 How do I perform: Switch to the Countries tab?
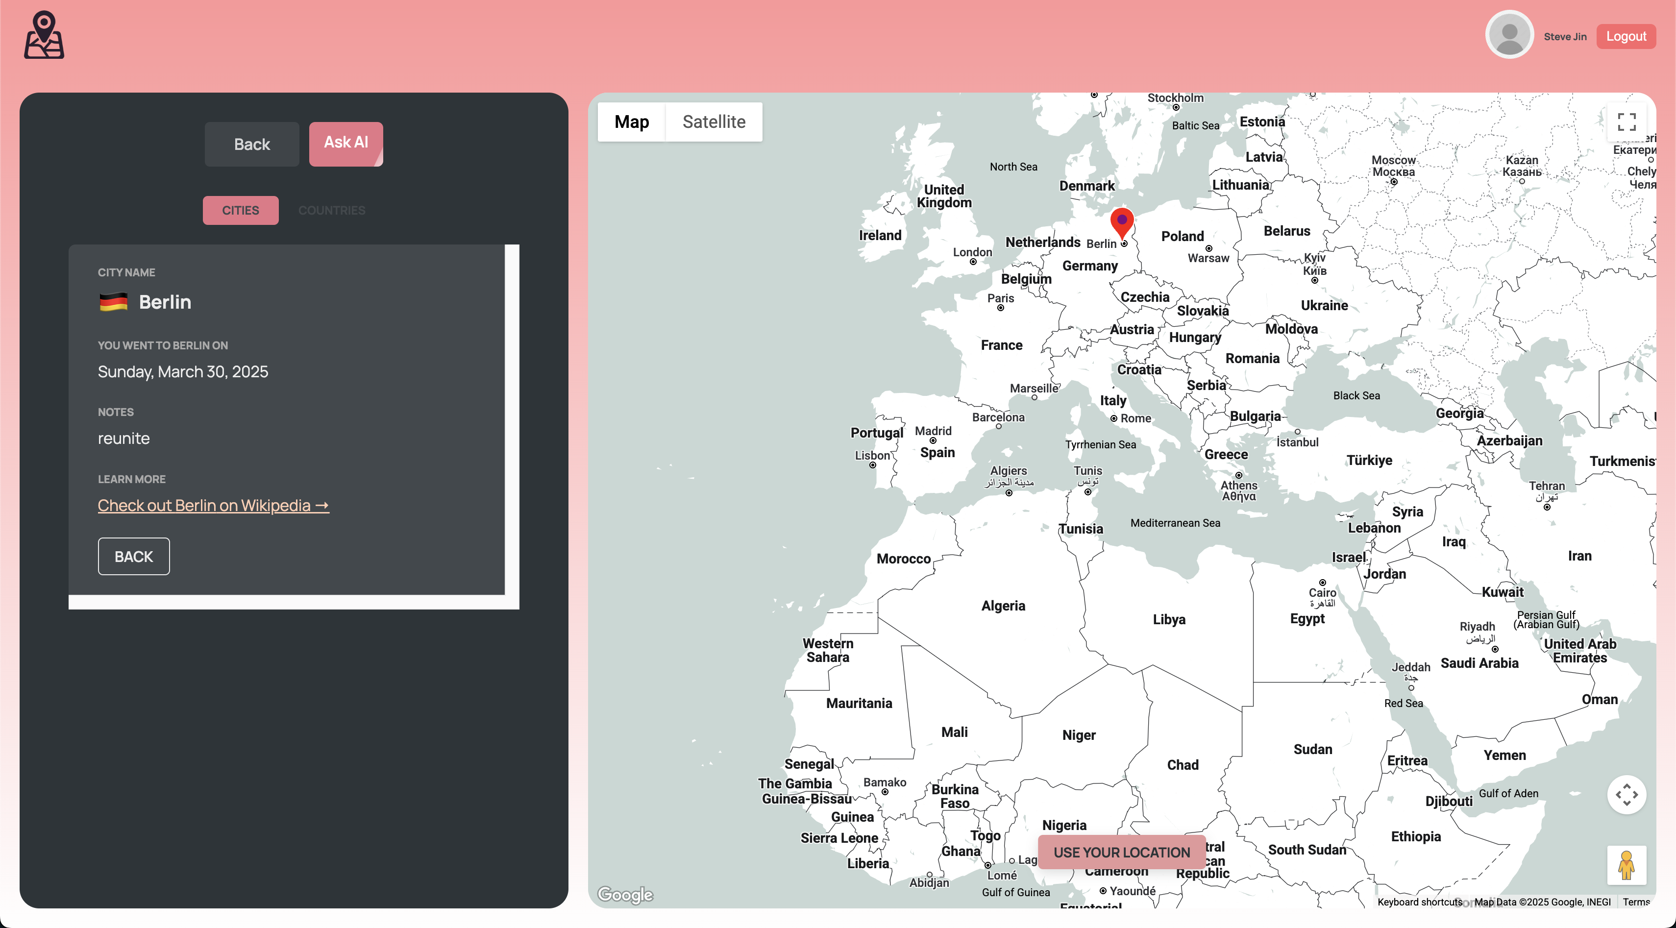pyautogui.click(x=332, y=210)
